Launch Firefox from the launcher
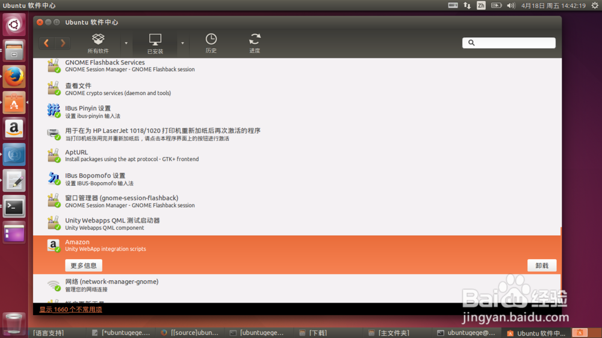This screenshot has height=338, width=602. 14,77
